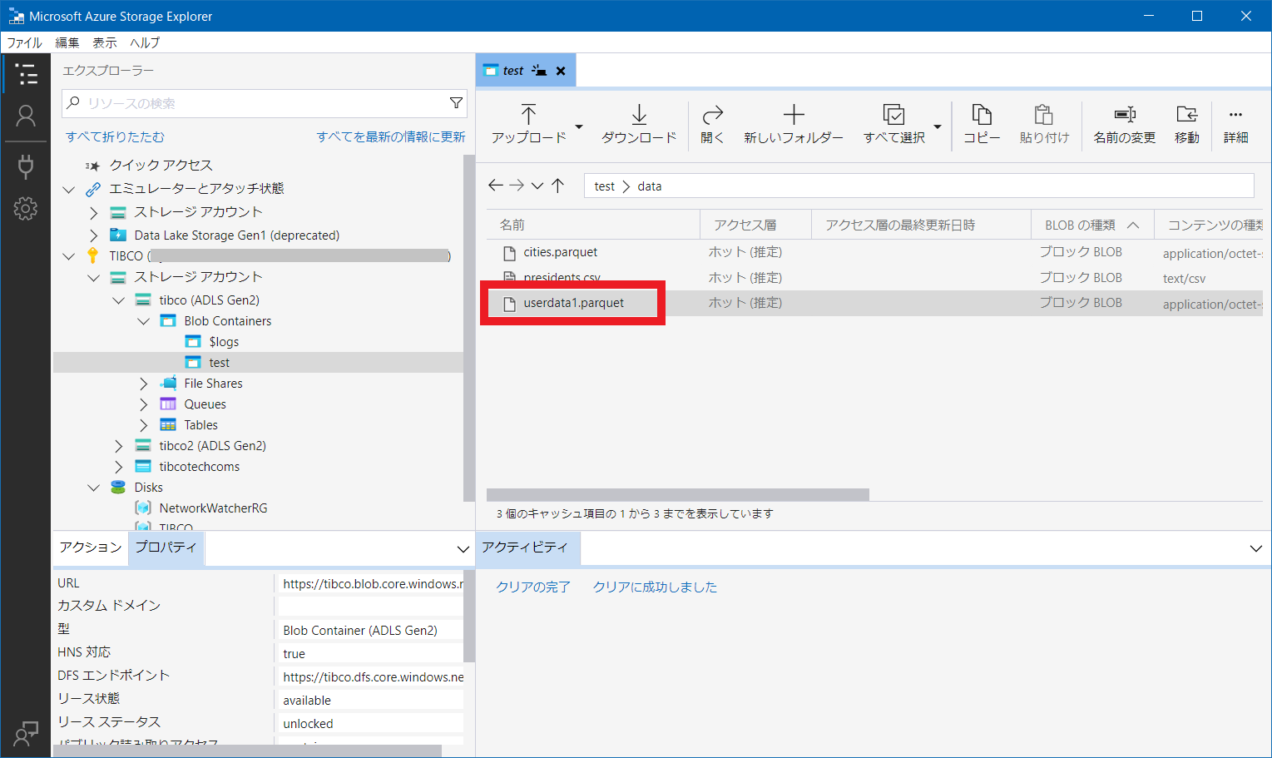Click test breadcrumb segment
The width and height of the screenshot is (1272, 758).
(605, 186)
